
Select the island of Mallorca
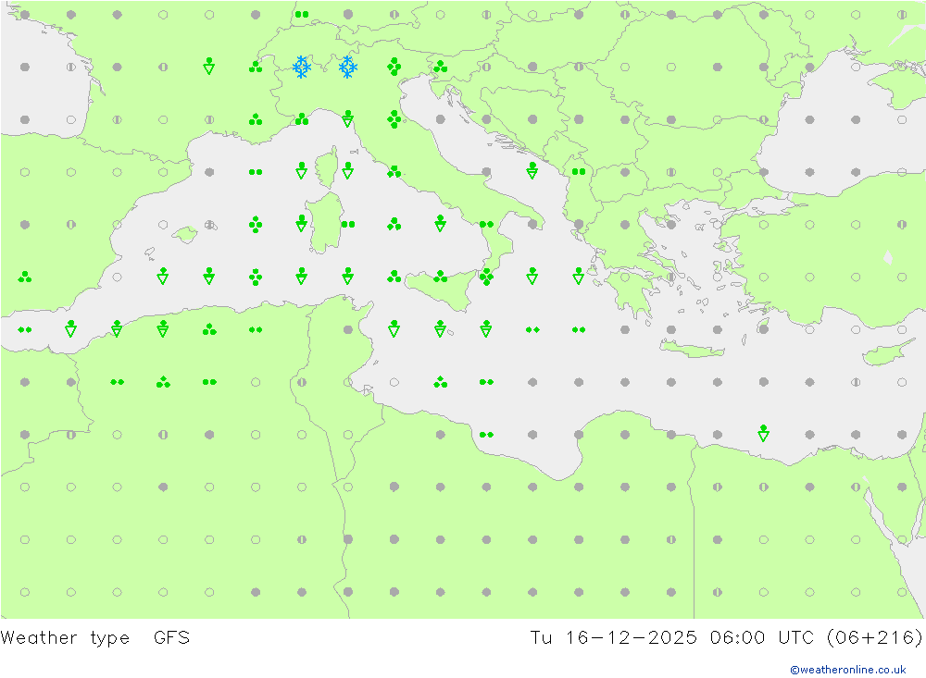point(185,235)
